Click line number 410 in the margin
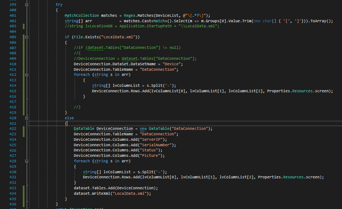 click(x=13, y=64)
